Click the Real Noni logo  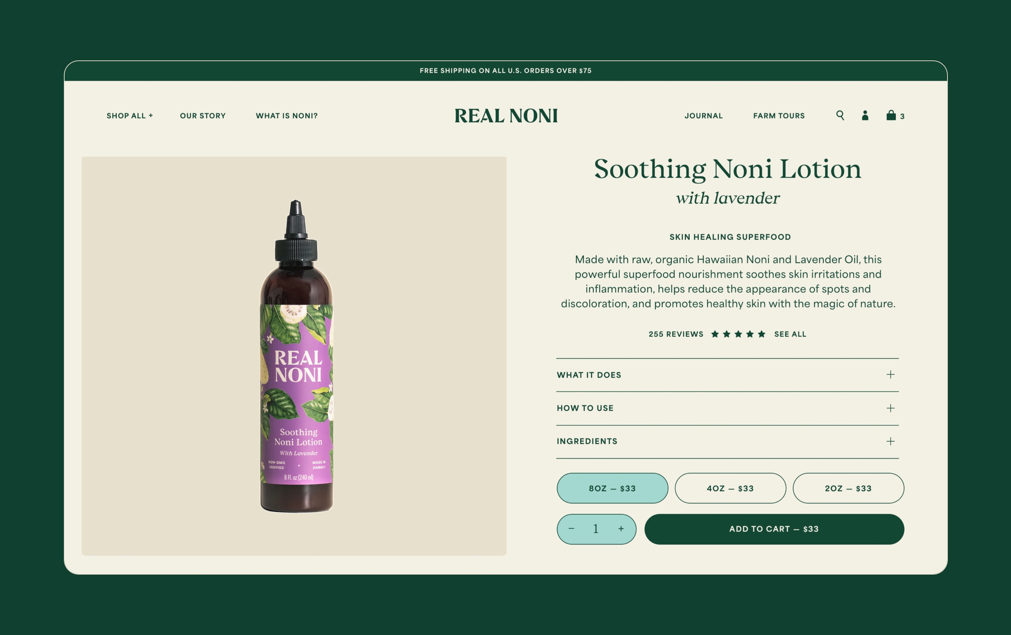point(506,116)
